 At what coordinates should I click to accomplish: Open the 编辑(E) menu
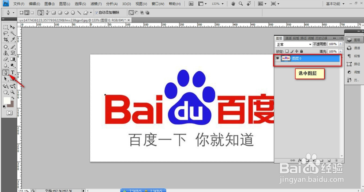point(34,4)
